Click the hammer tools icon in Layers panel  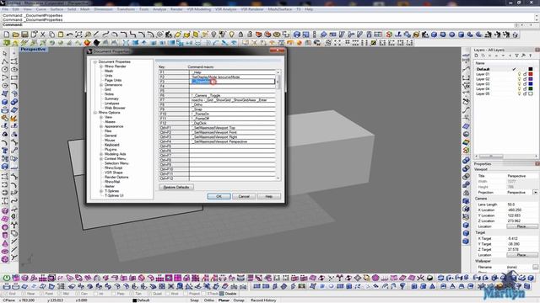point(523,56)
